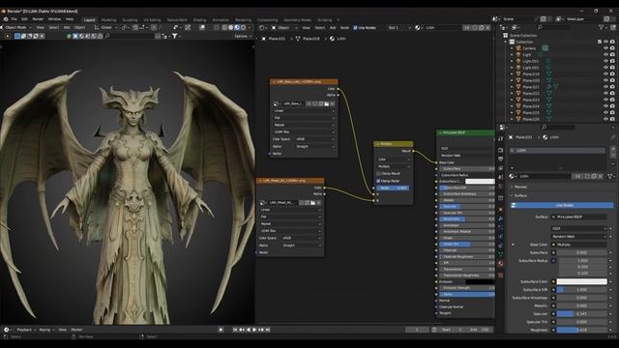Switch to the UV Editing workspace tab
The image size is (619, 348).
click(x=152, y=19)
